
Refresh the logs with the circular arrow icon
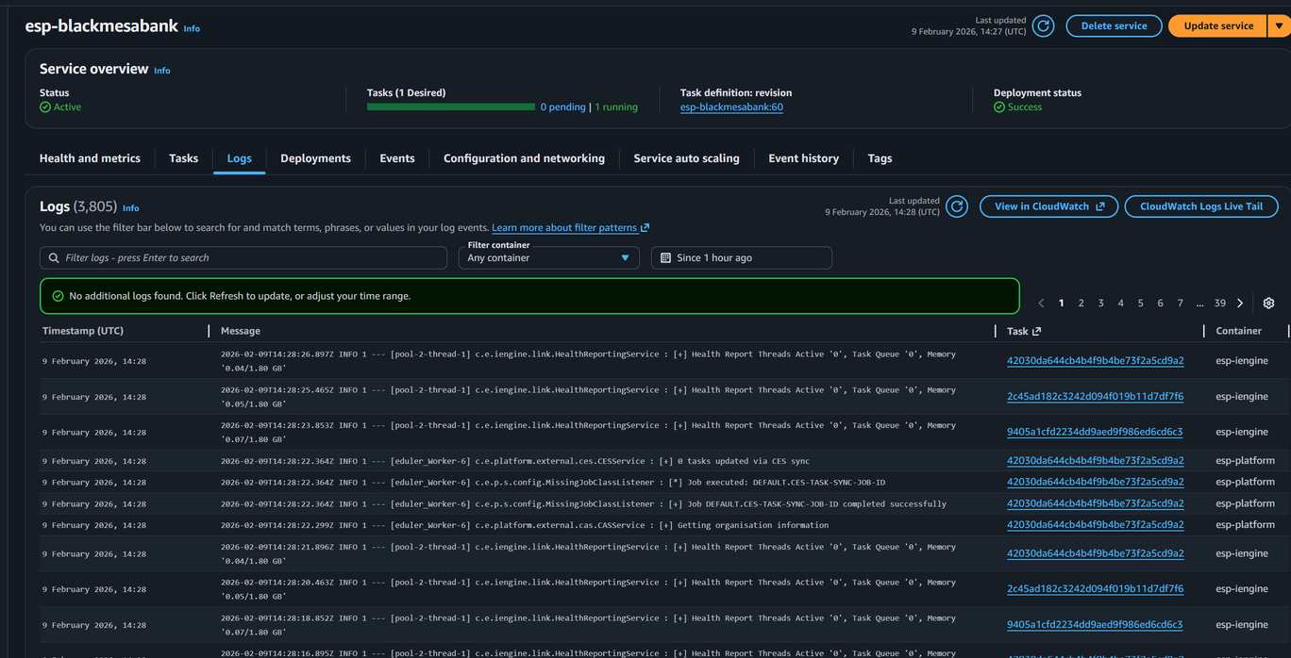pyautogui.click(x=956, y=206)
